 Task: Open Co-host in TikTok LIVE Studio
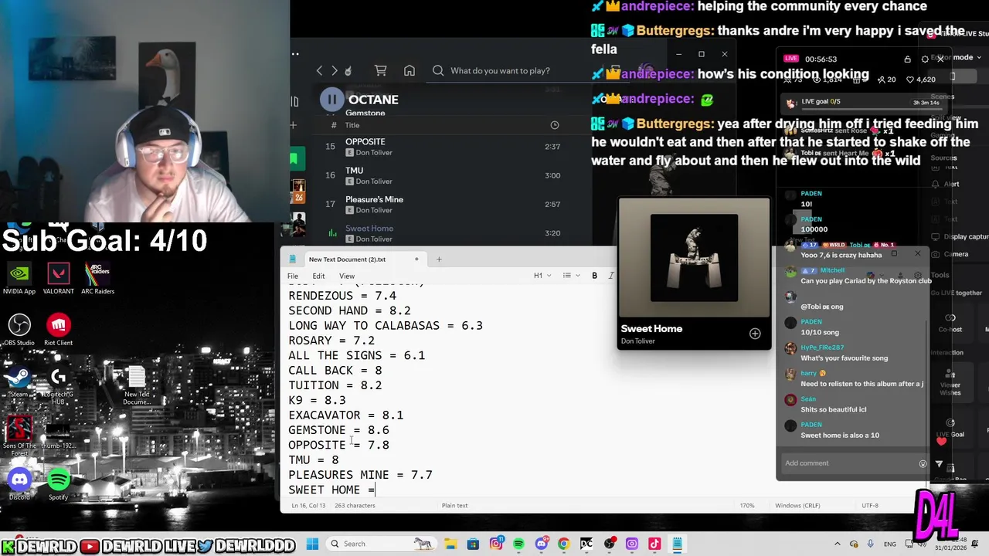pos(950,324)
